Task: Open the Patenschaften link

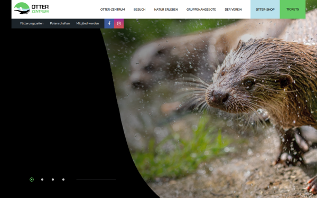Action: (60, 23)
